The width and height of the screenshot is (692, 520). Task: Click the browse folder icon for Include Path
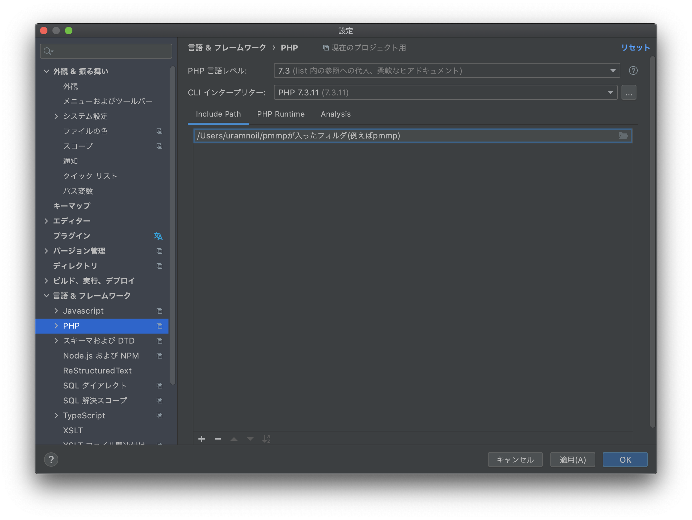[623, 136]
